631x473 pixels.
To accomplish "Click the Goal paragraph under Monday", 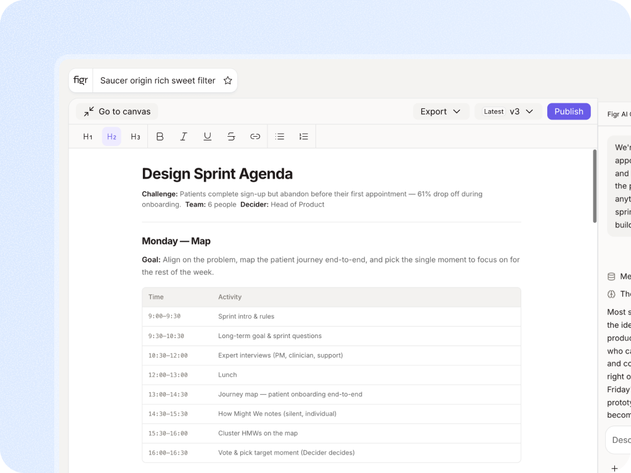I will (x=331, y=266).
